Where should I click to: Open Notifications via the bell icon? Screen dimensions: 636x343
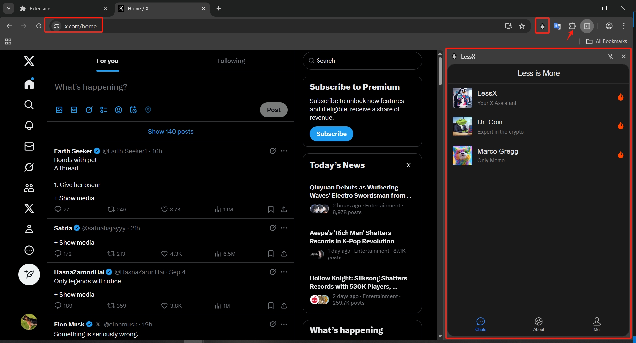(29, 125)
